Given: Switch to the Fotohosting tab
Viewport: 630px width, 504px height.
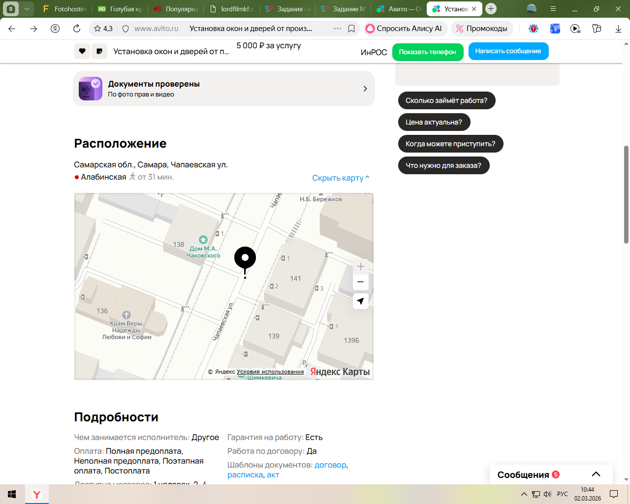Looking at the screenshot, I should coord(64,9).
